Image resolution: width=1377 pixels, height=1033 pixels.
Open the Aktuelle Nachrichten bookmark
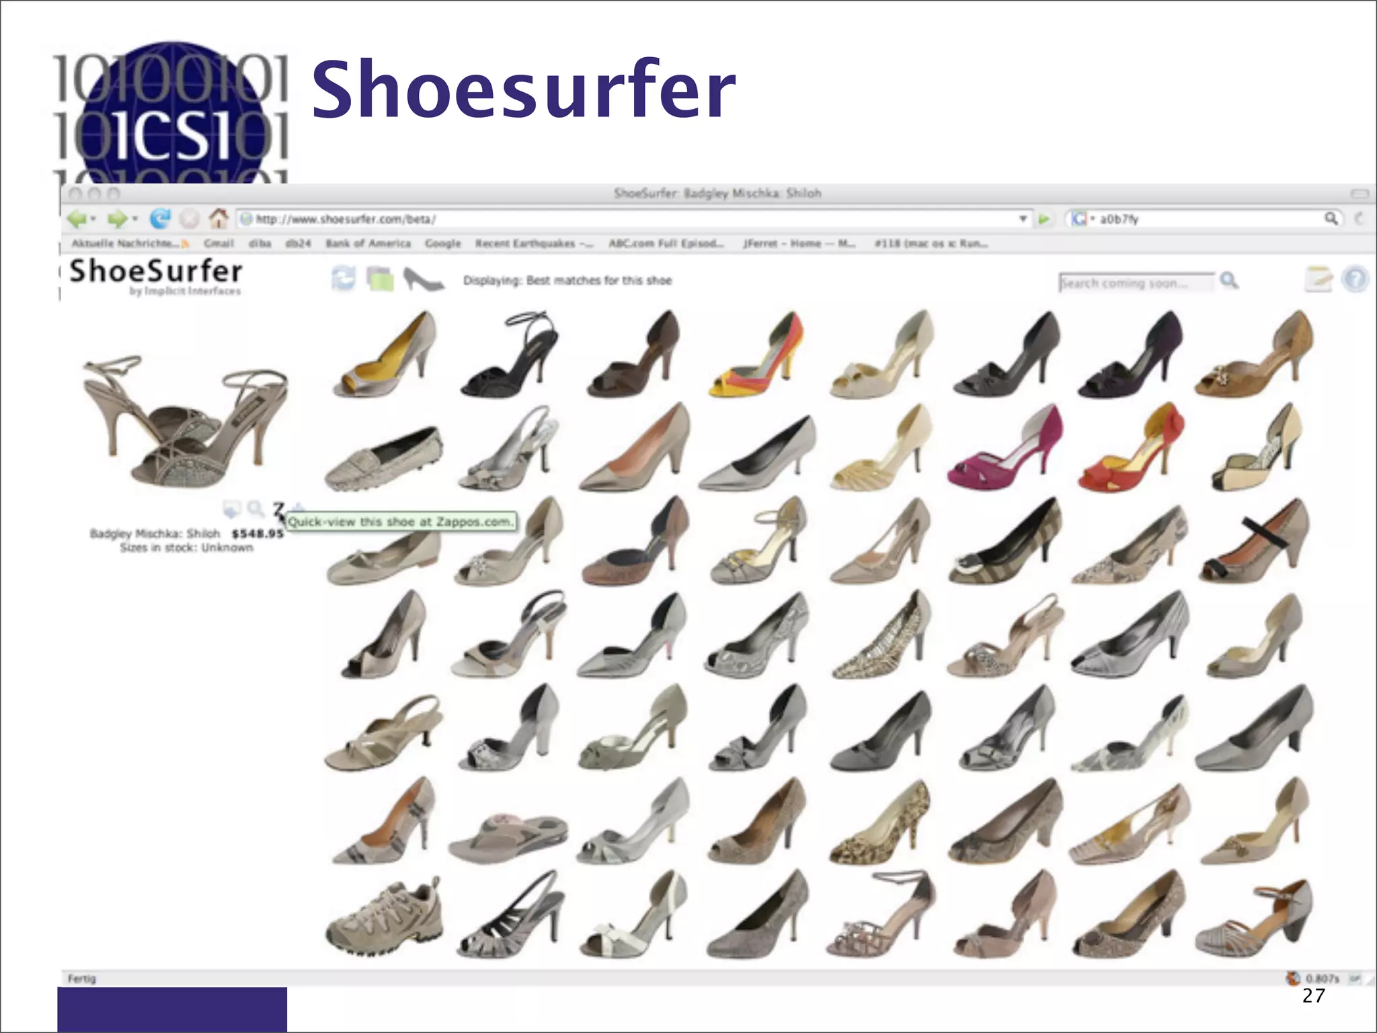click(x=131, y=243)
